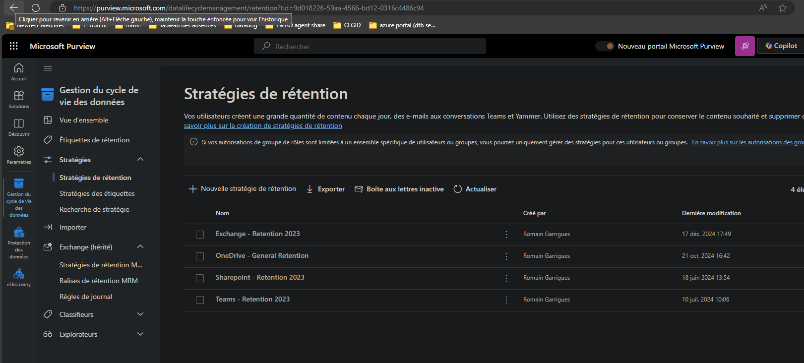This screenshot has width=804, height=363.
Task: Open Exchange - Retention 2023 policy
Action: (x=258, y=234)
